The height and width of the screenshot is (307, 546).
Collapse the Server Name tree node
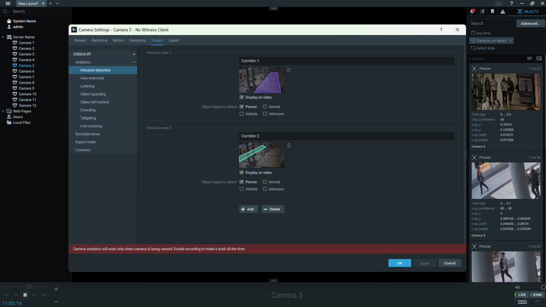click(x=3, y=37)
